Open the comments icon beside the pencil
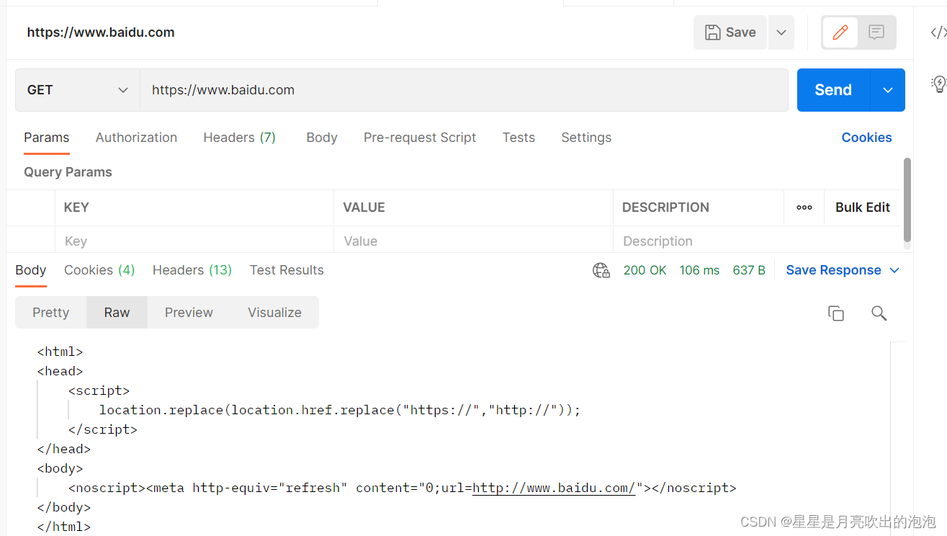 click(876, 32)
